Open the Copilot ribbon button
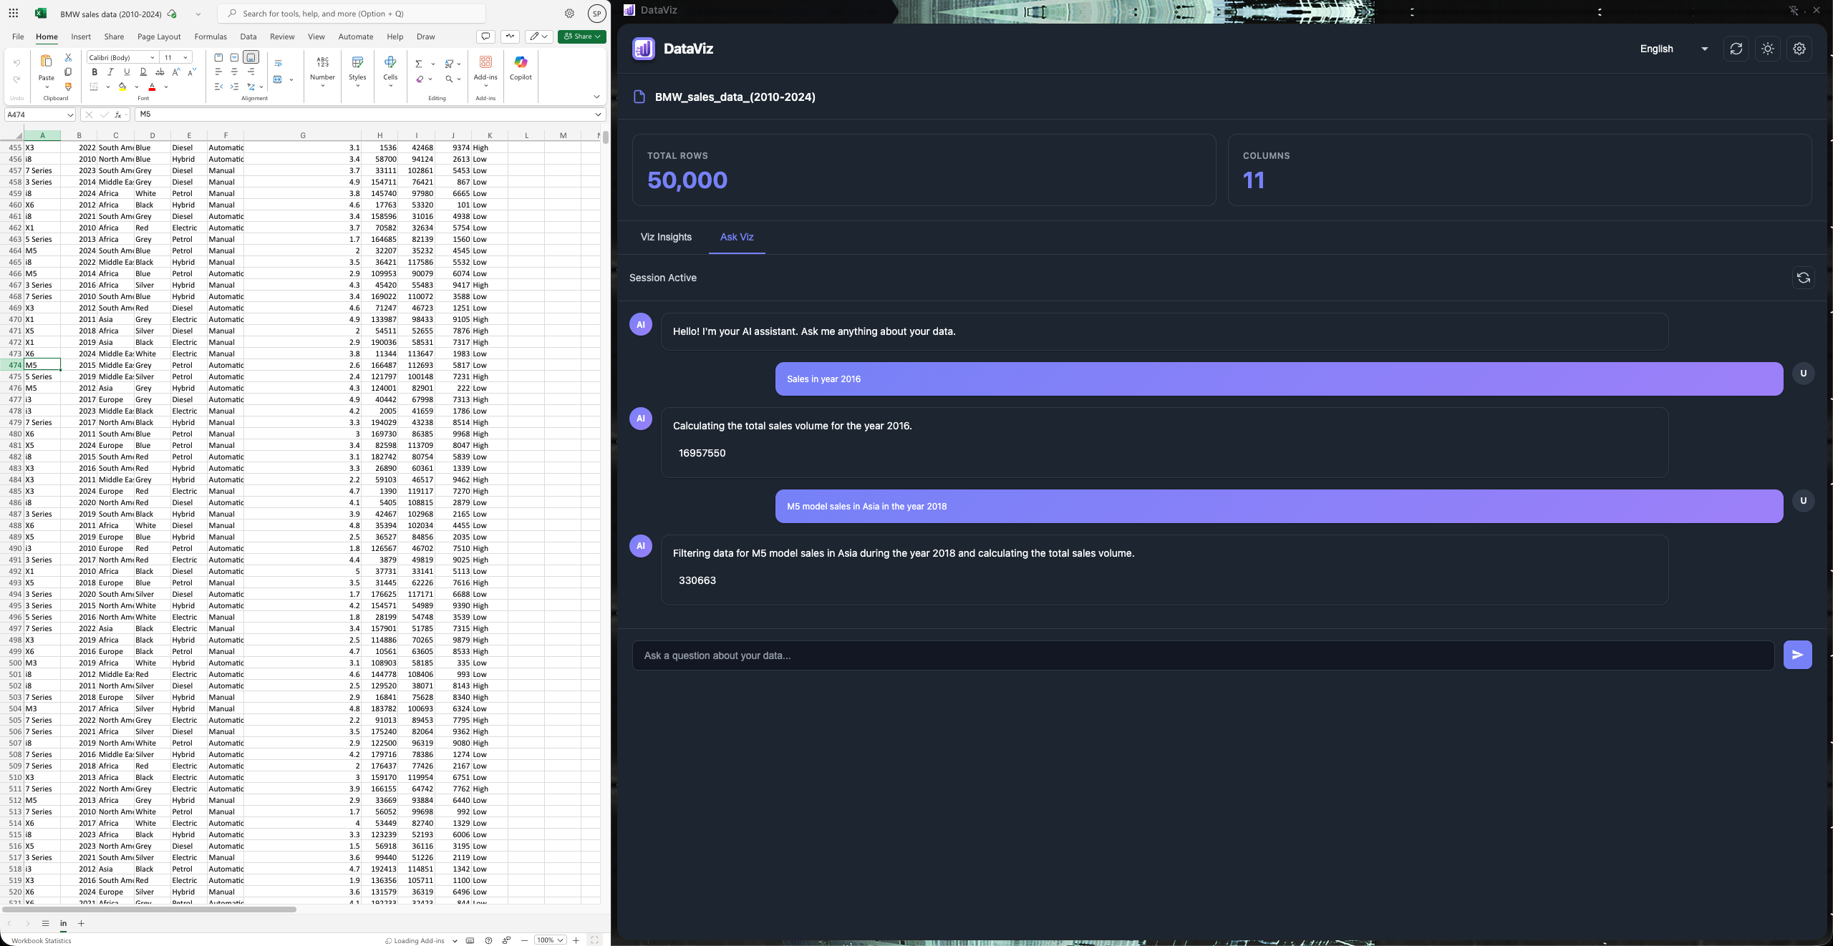This screenshot has height=946, width=1833. pos(521,68)
